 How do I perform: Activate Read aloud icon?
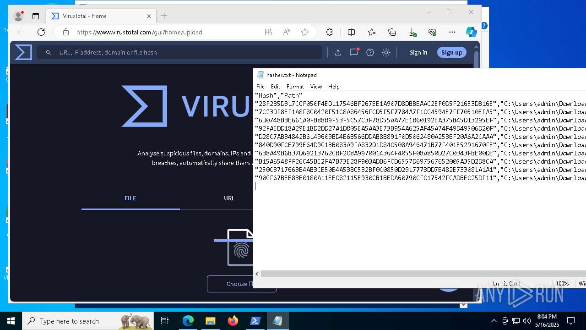tap(287, 32)
